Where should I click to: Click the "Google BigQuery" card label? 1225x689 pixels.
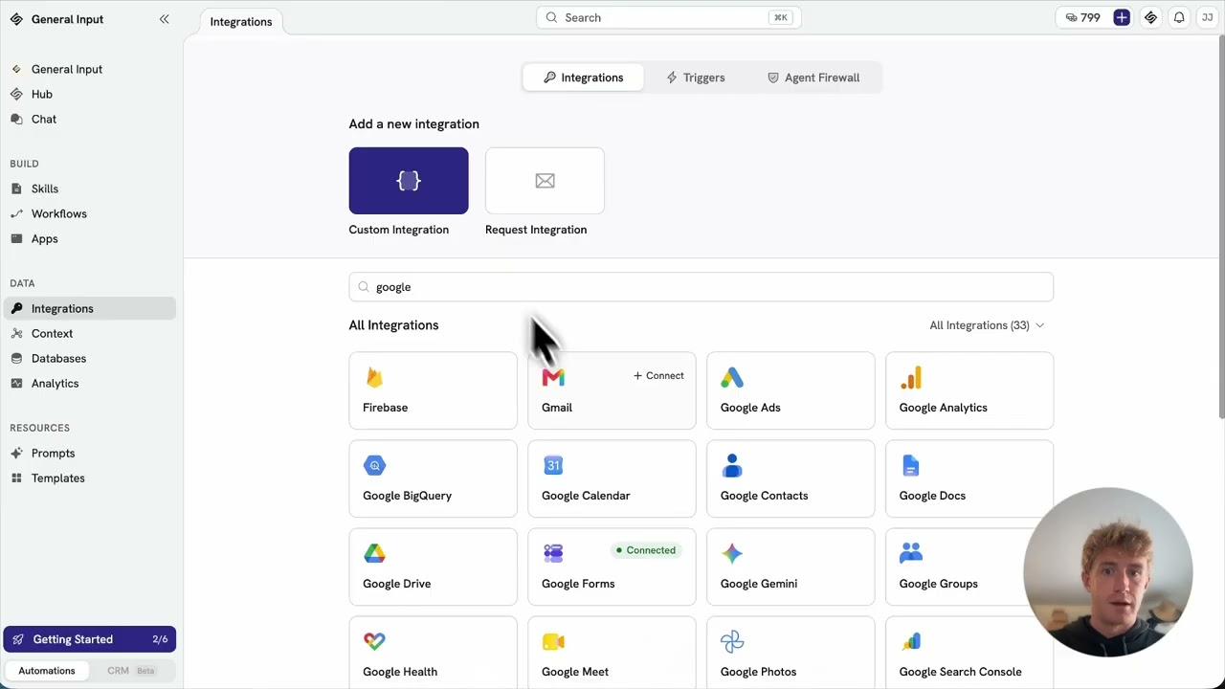point(408,496)
